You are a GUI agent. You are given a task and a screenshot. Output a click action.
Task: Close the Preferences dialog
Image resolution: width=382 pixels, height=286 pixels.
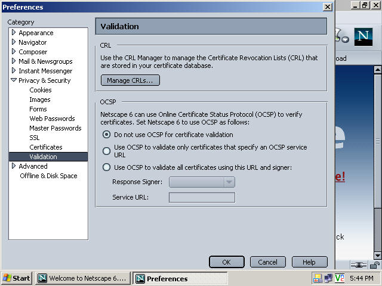(328, 7)
